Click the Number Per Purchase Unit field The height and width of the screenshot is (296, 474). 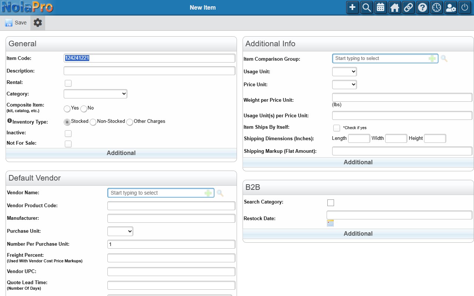click(171, 244)
